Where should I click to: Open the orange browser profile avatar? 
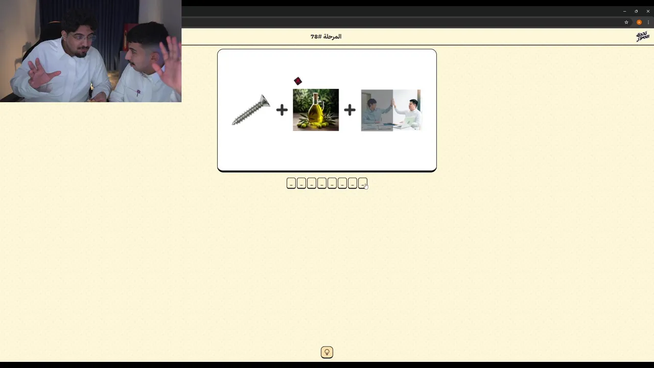[639, 22]
